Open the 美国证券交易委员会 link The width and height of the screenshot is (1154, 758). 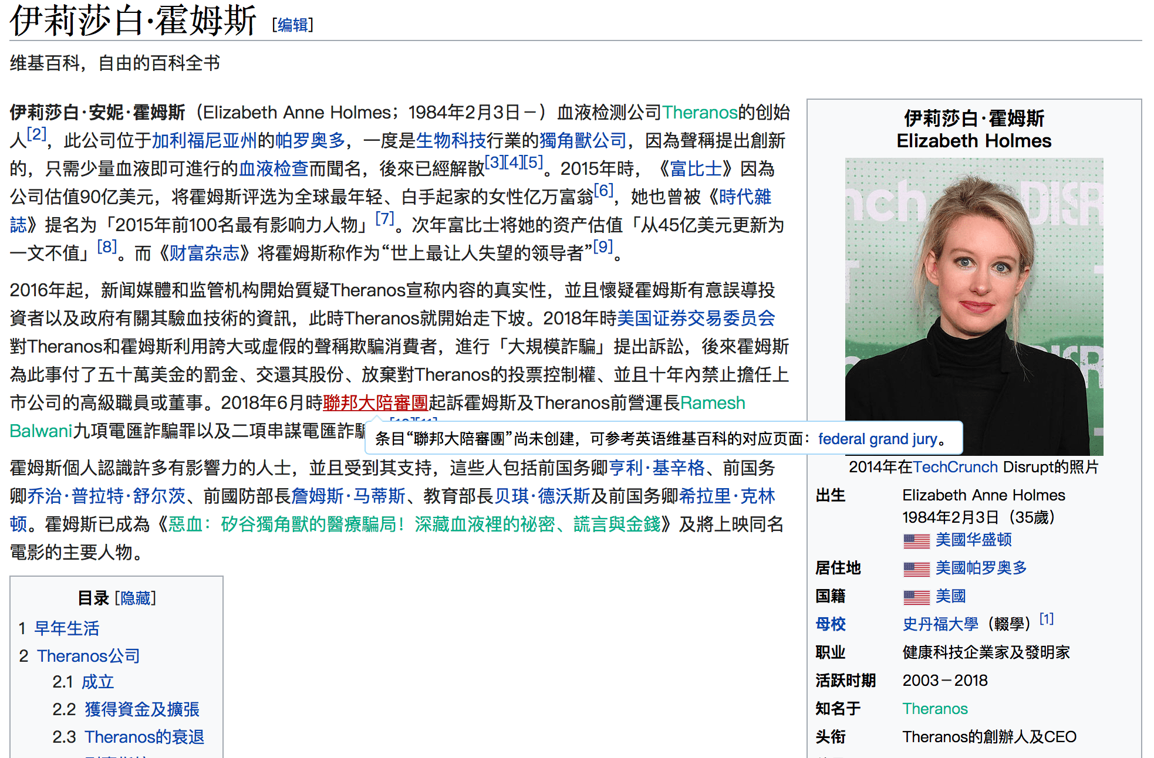pyautogui.click(x=696, y=319)
